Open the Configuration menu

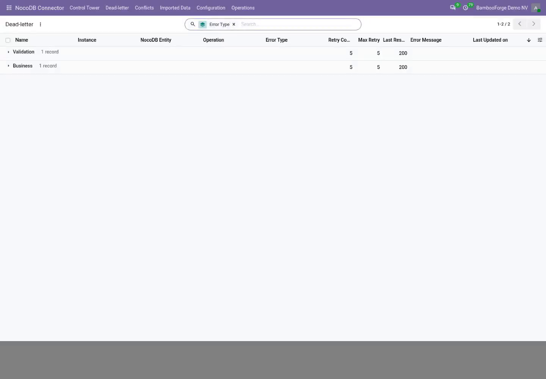pyautogui.click(x=211, y=8)
